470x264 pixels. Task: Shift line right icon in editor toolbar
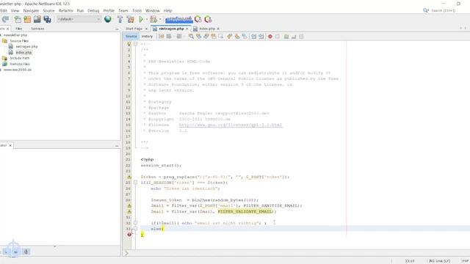(261, 37)
